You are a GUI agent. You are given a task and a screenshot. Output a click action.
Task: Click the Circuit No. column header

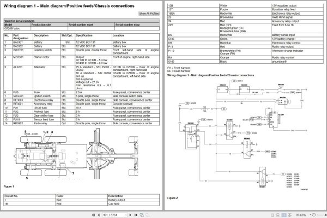tap(29, 196)
